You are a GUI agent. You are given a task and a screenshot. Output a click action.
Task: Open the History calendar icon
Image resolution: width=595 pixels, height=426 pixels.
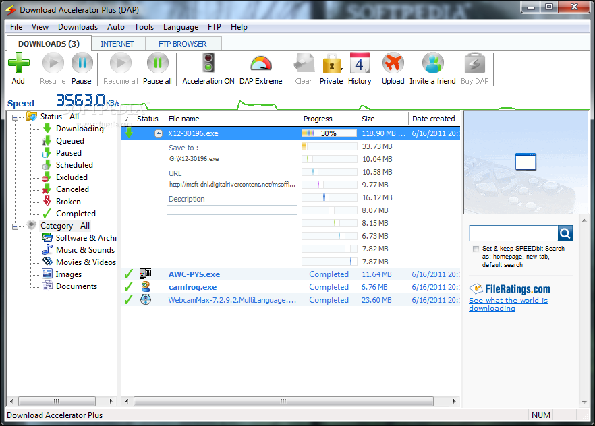pyautogui.click(x=360, y=64)
